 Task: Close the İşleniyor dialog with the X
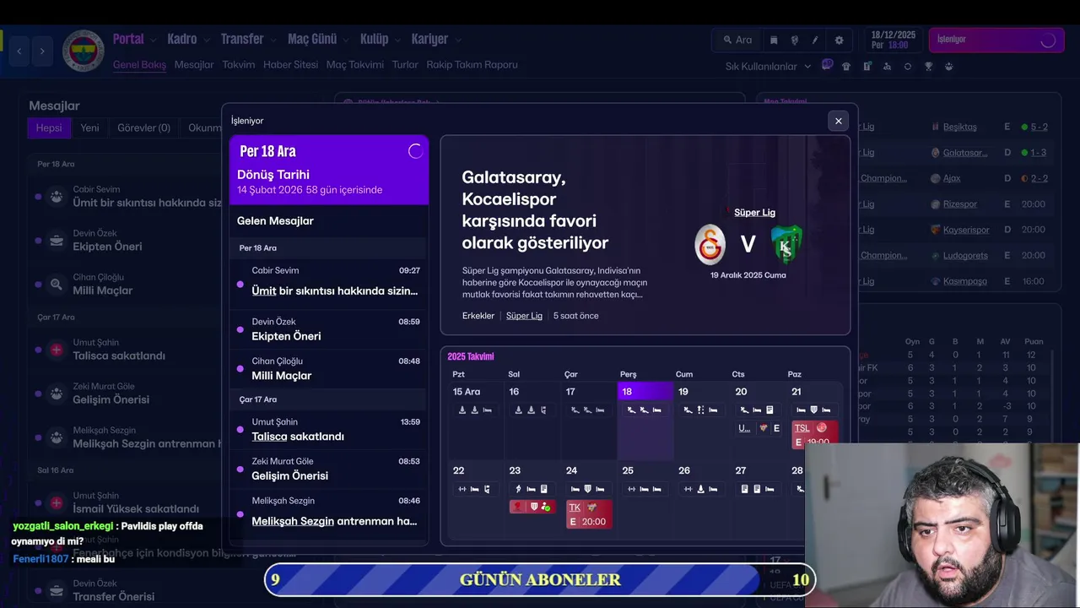coord(838,121)
